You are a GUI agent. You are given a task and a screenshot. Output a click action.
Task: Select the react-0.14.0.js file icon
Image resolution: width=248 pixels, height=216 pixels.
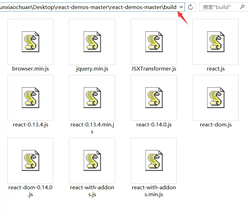tap(154, 98)
